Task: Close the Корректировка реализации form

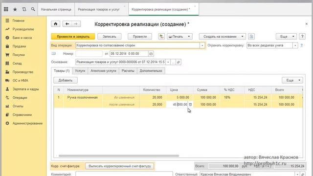Action: (x=307, y=24)
